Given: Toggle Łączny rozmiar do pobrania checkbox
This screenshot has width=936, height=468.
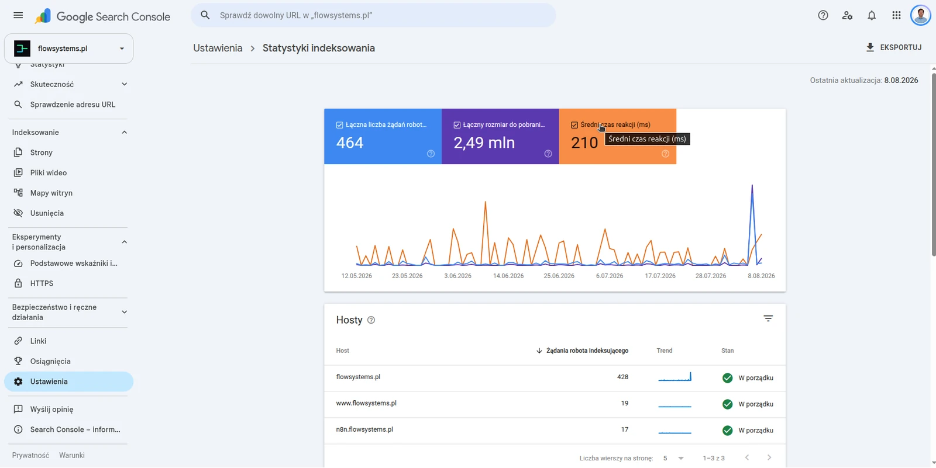Looking at the screenshot, I should 457,125.
